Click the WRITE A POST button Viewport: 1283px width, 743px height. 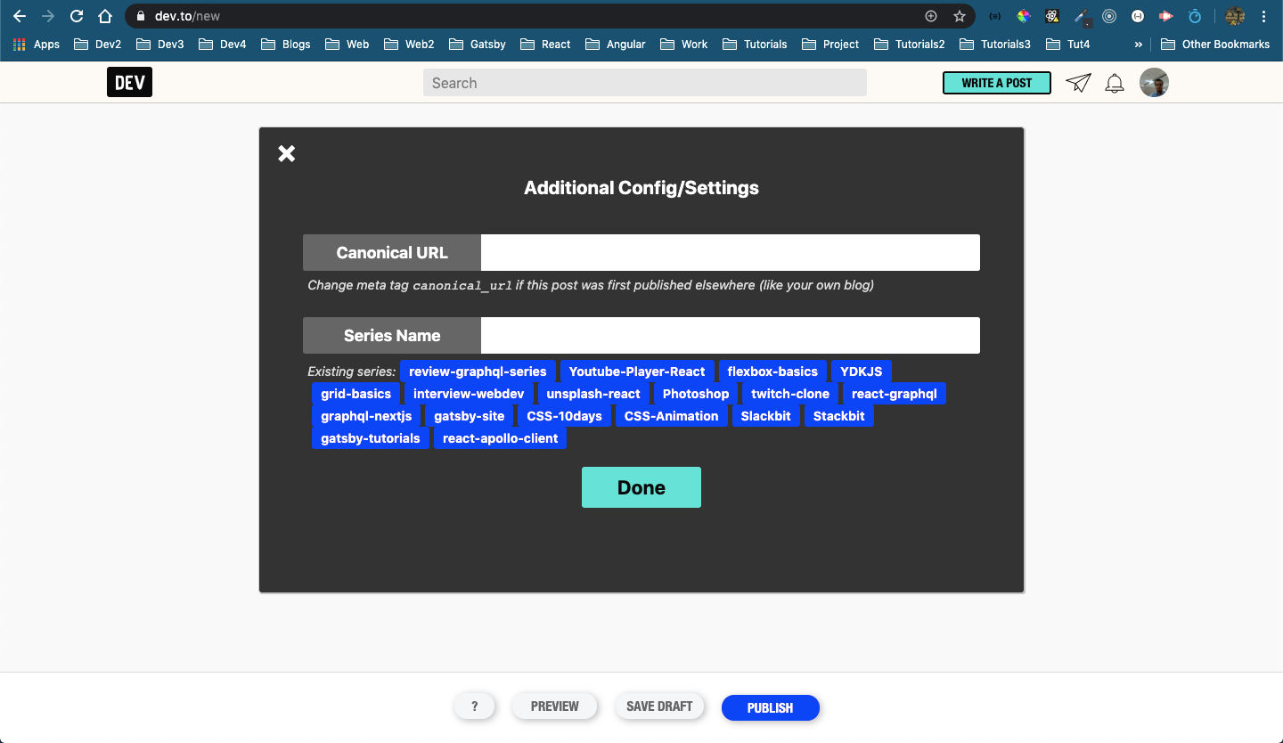(997, 83)
